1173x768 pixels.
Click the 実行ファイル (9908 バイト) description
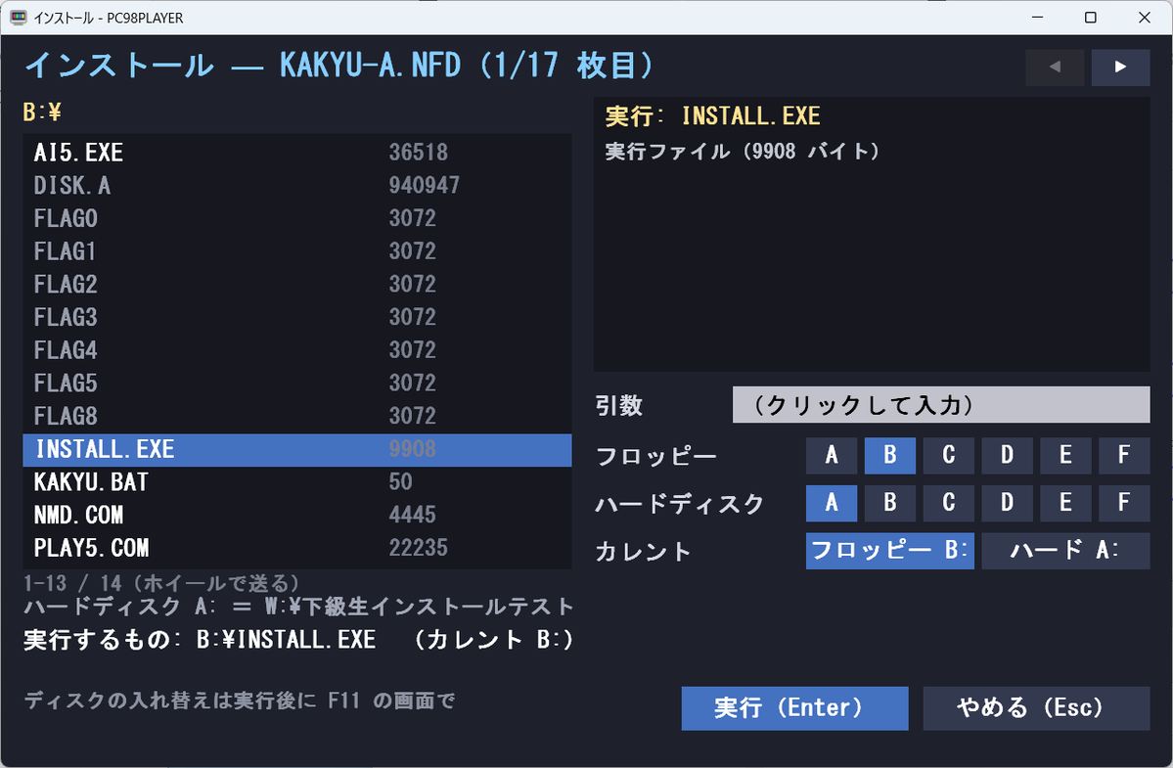pyautogui.click(x=744, y=151)
